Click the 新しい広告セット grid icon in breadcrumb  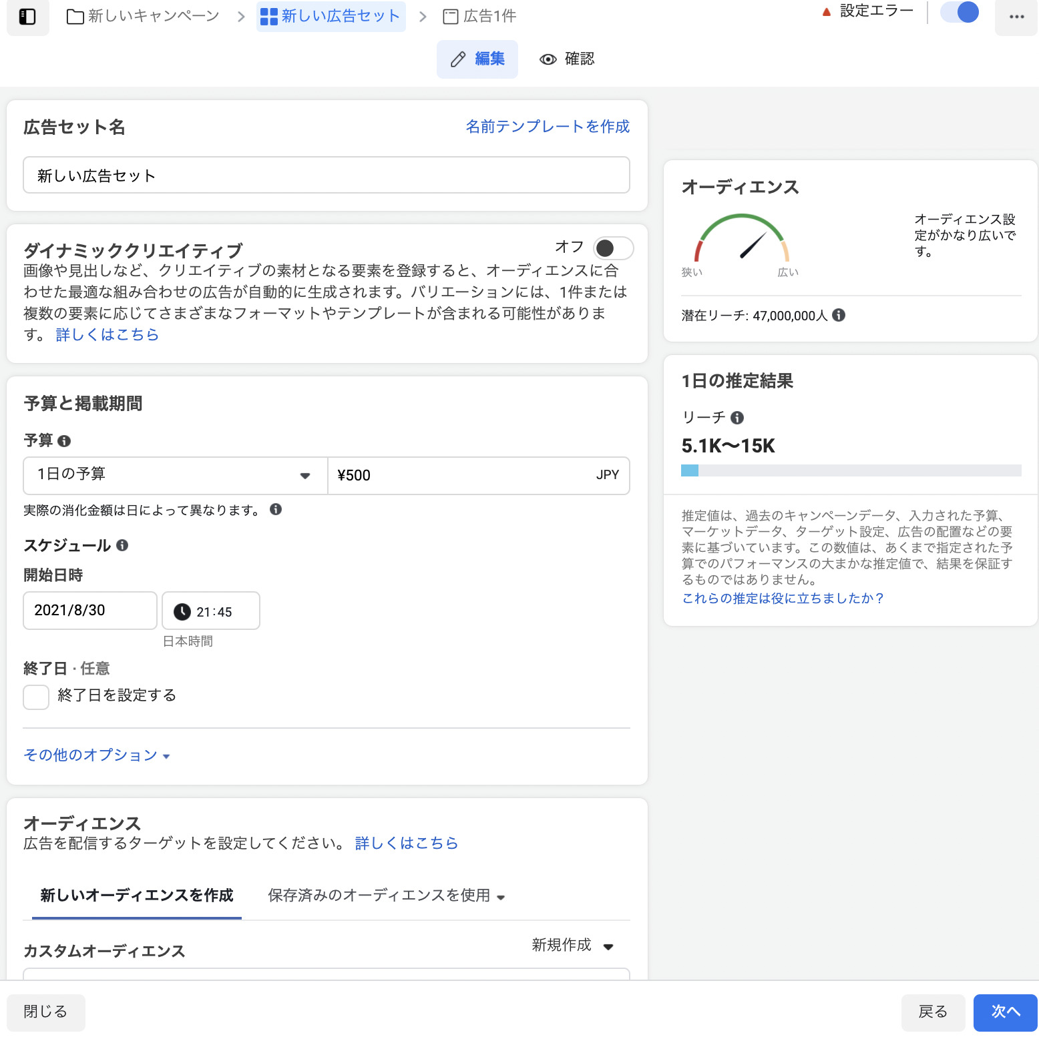point(268,16)
